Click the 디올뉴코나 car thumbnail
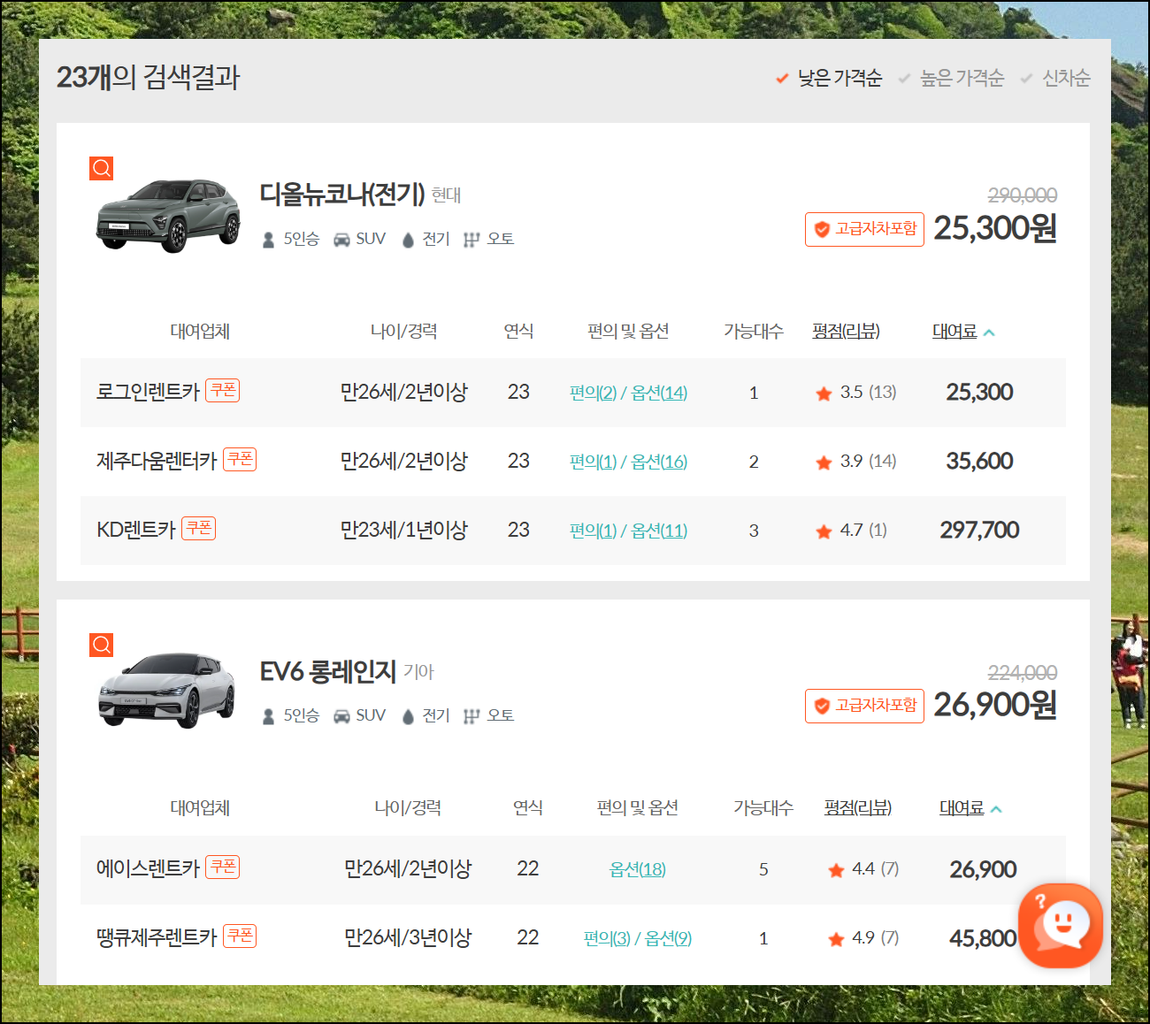The height and width of the screenshot is (1024, 1150). [x=168, y=216]
